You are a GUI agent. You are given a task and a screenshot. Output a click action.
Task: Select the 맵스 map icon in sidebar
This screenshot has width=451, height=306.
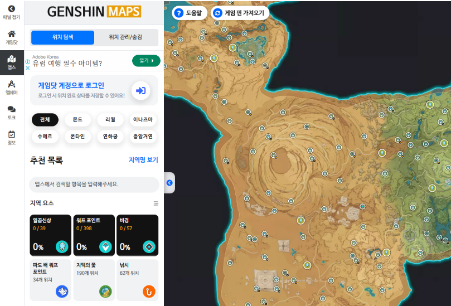tap(12, 62)
